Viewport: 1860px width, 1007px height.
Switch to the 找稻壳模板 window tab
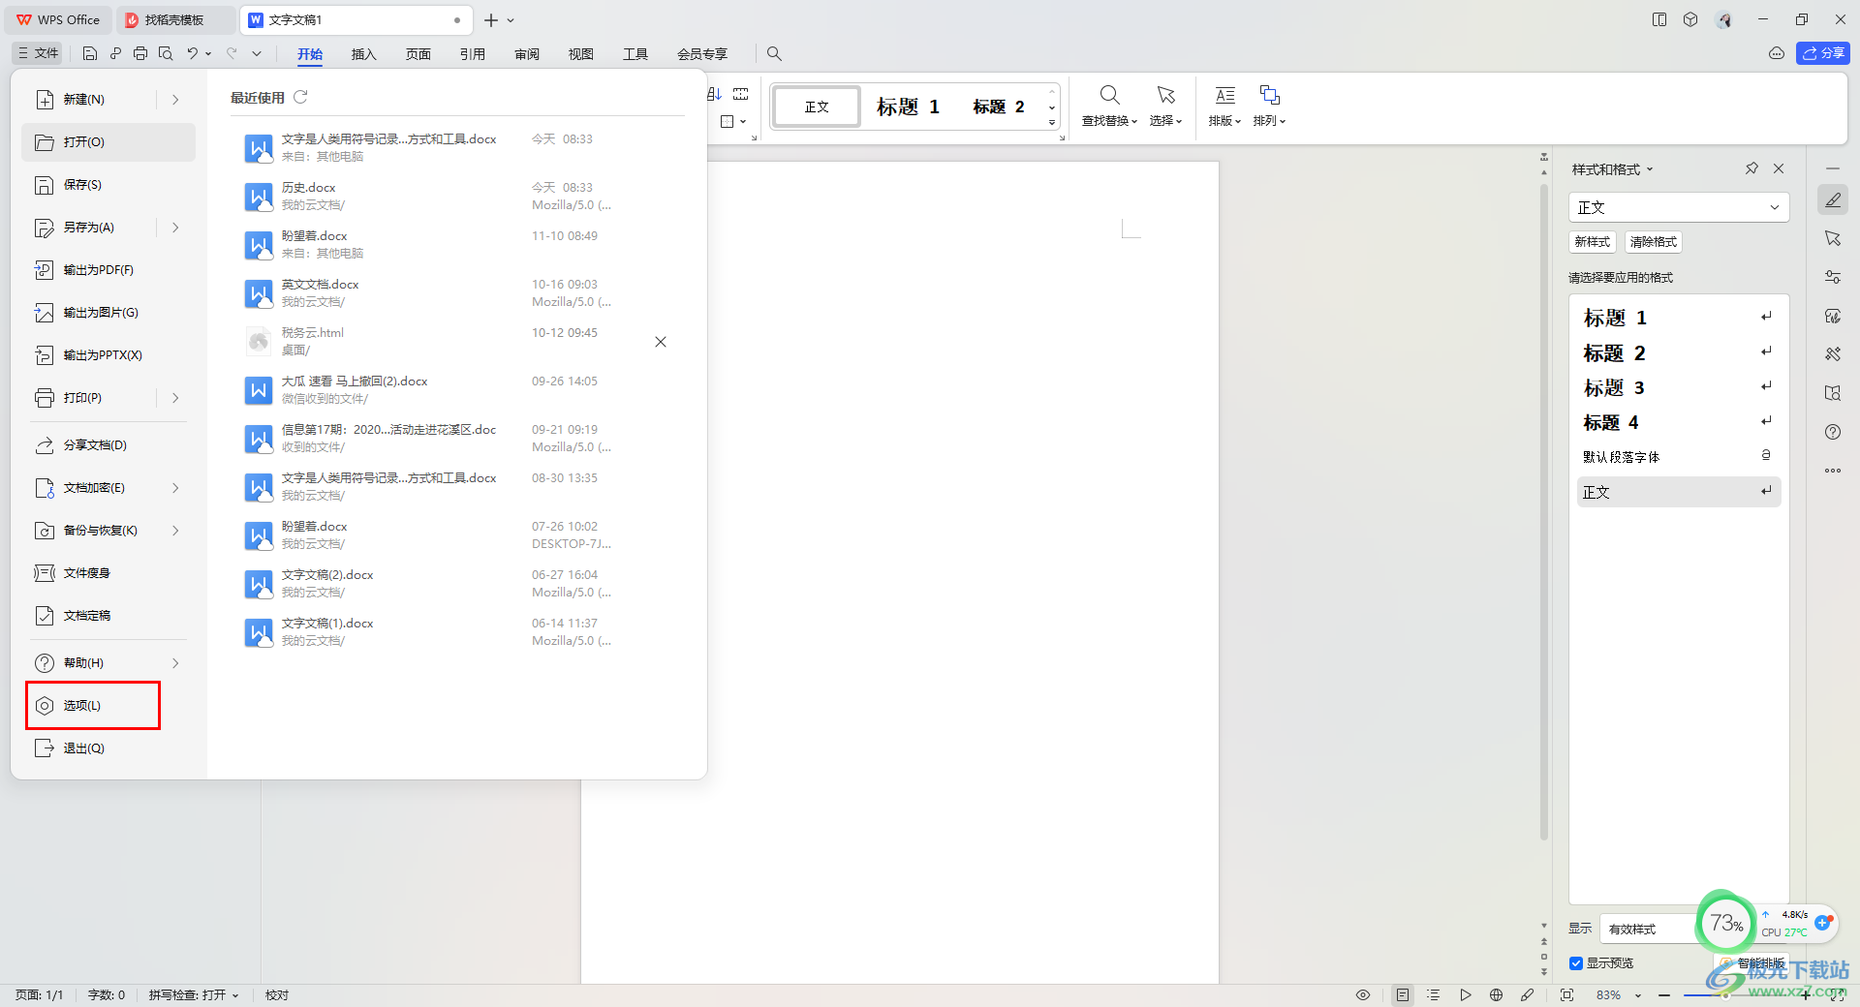click(x=175, y=19)
